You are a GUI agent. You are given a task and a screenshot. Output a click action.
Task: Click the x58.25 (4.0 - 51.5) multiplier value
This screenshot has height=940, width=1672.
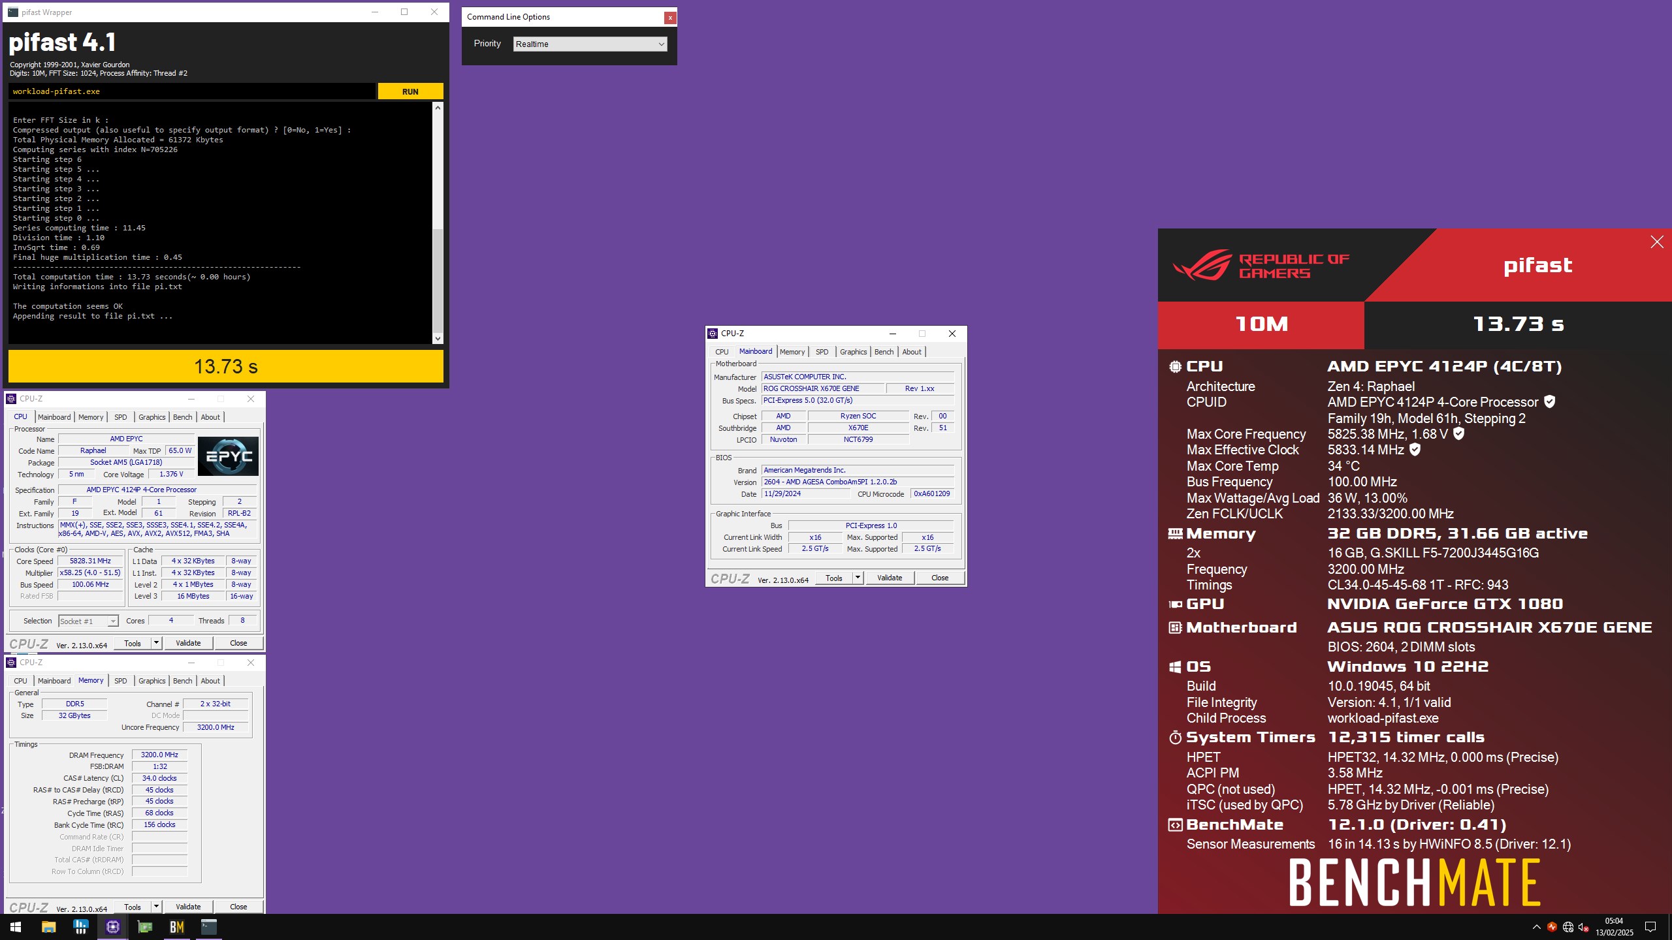pyautogui.click(x=91, y=572)
